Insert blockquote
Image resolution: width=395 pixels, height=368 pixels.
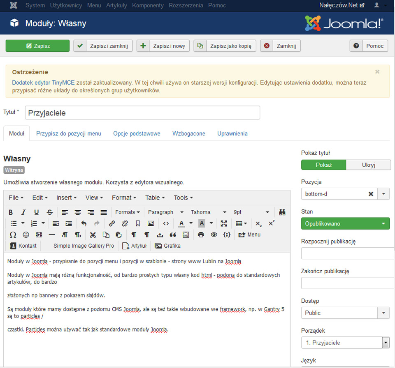173,235
